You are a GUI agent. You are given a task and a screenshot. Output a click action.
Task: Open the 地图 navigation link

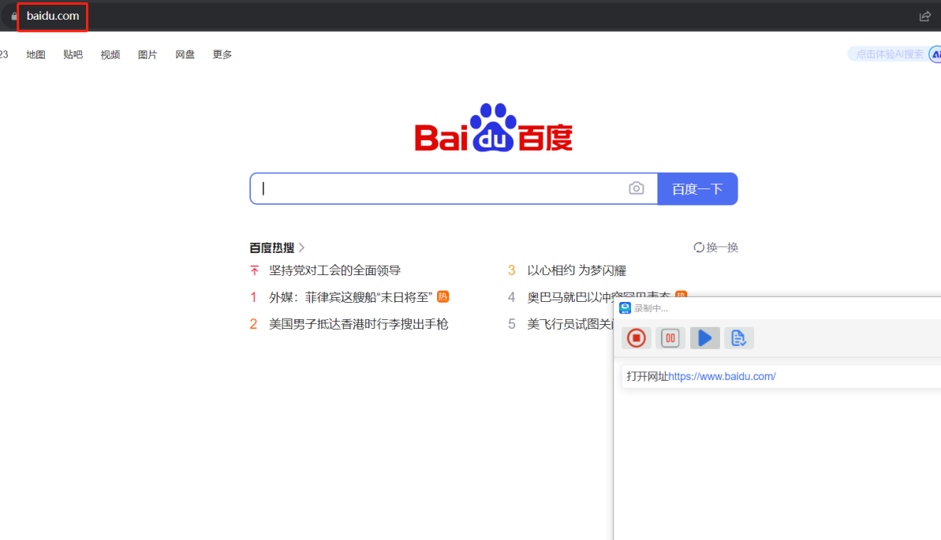point(35,54)
